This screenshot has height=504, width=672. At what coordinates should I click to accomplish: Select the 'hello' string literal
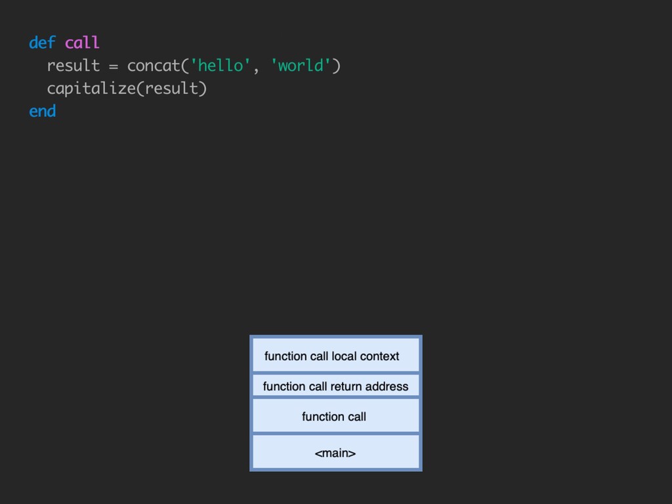click(x=220, y=66)
